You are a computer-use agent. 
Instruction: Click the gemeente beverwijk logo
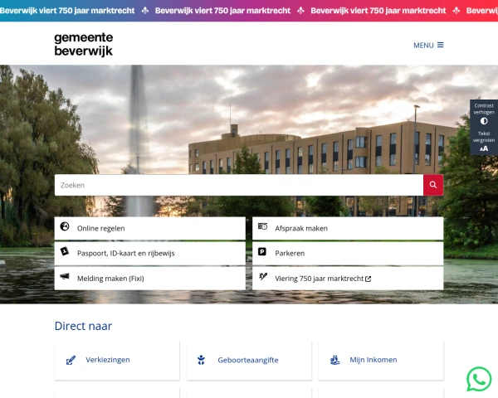(84, 45)
